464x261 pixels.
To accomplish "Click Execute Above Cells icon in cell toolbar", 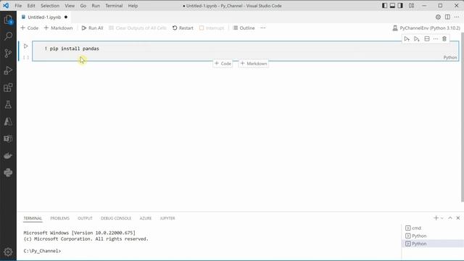I will coord(407,39).
